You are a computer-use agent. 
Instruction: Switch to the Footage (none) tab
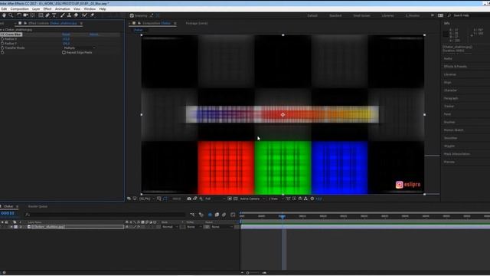[x=197, y=23]
